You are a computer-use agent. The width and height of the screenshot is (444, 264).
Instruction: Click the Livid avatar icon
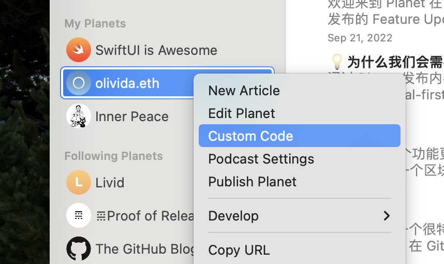(x=79, y=182)
